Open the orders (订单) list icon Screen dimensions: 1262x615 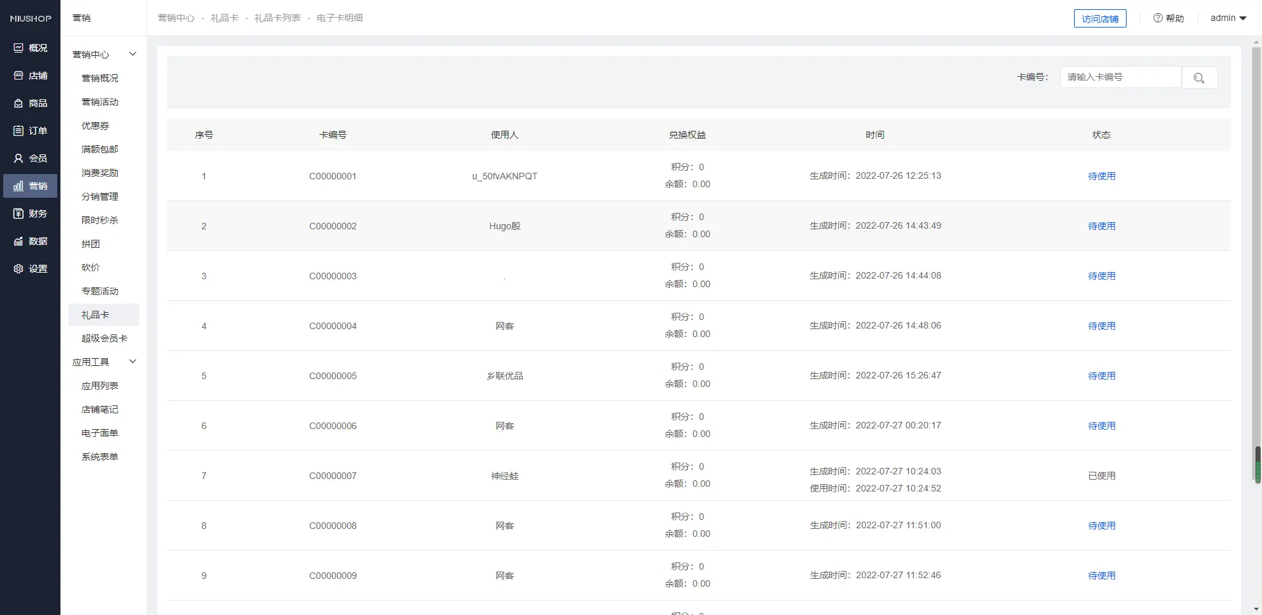(18, 131)
